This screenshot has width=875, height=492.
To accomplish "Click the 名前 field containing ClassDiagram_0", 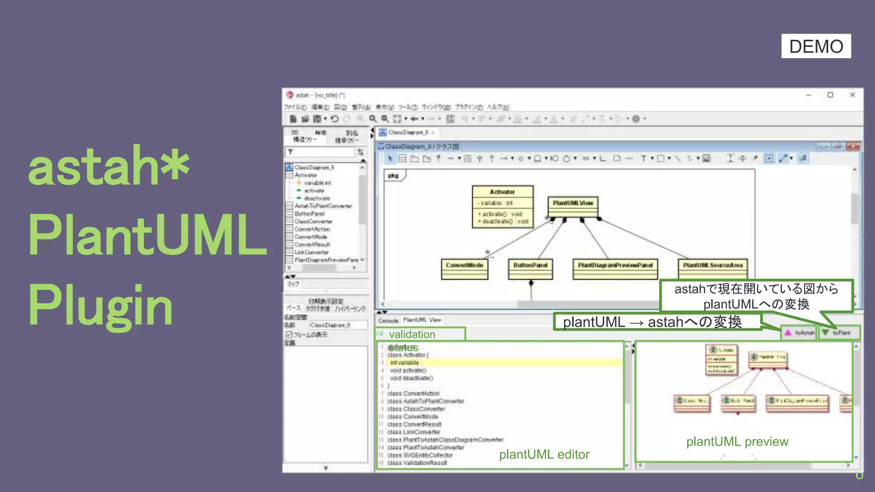I will click(338, 325).
